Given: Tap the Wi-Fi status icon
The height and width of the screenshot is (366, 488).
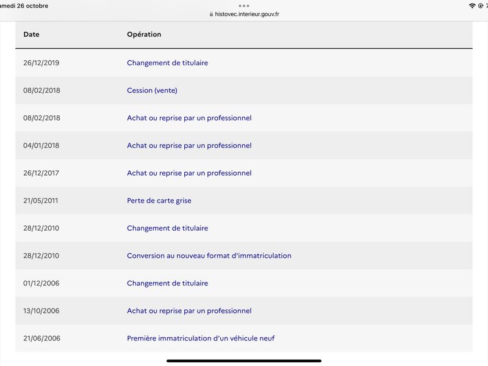Looking at the screenshot, I should pyautogui.click(x=472, y=6).
